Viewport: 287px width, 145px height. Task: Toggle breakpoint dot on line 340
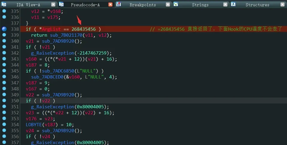(x=4, y=41)
